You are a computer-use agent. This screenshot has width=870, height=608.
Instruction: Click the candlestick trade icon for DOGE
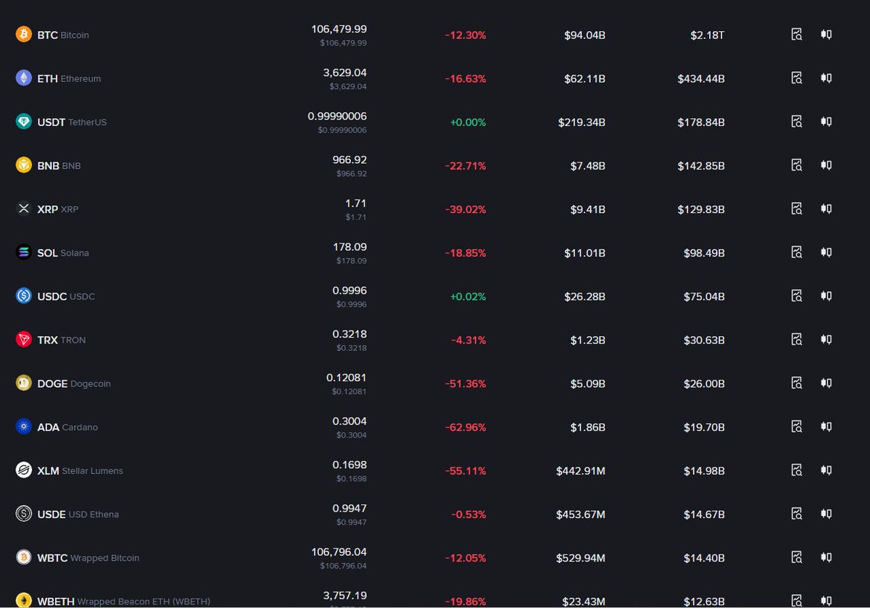coord(826,383)
